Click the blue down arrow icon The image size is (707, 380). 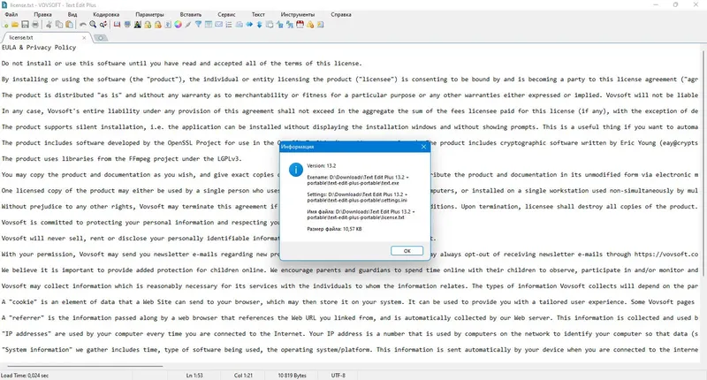pyautogui.click(x=259, y=25)
